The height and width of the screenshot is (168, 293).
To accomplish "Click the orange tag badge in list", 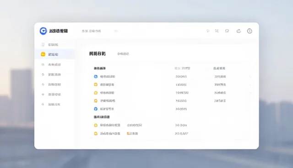I will (128, 134).
